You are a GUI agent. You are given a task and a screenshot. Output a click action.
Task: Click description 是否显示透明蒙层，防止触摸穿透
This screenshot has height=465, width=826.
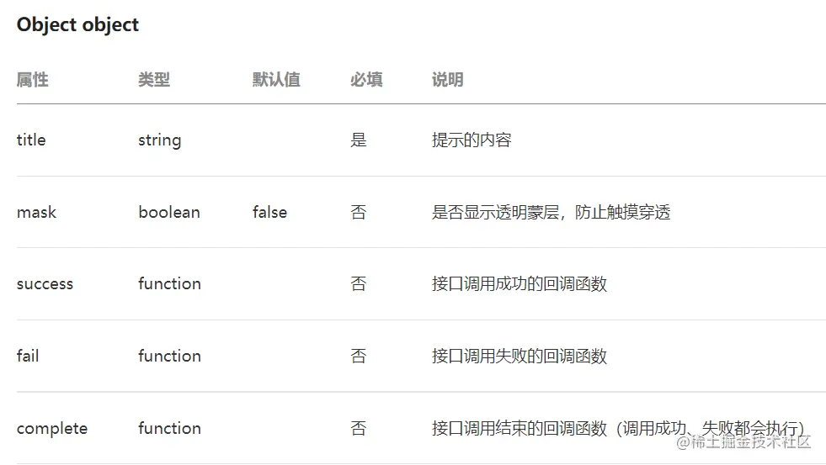pyautogui.click(x=551, y=212)
